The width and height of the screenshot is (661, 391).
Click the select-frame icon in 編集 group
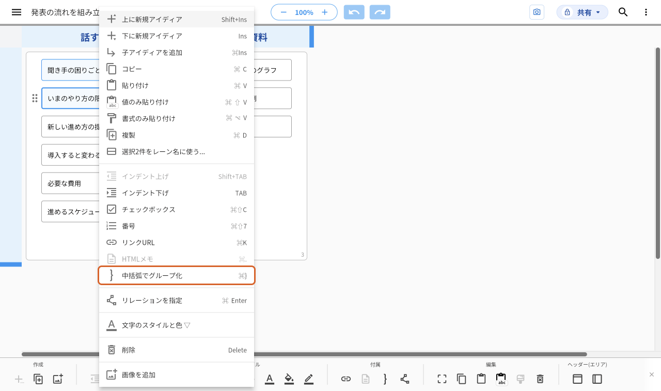coord(442,379)
